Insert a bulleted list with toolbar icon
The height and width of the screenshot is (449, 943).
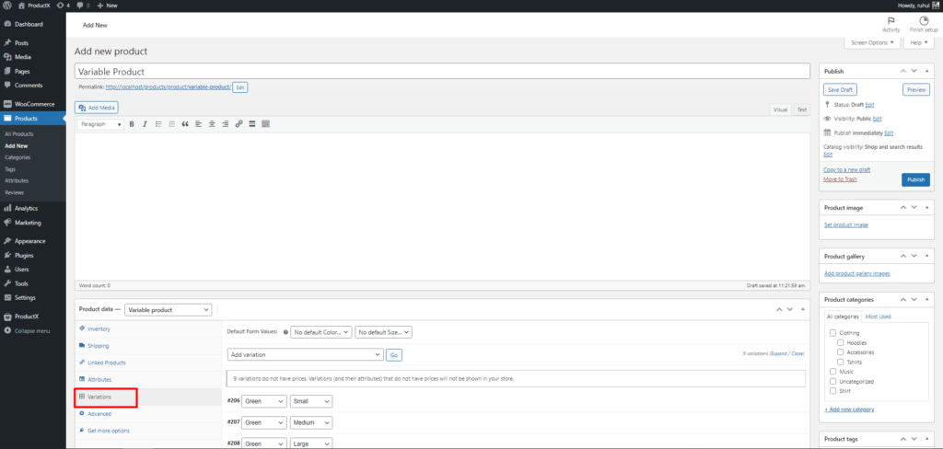point(158,124)
